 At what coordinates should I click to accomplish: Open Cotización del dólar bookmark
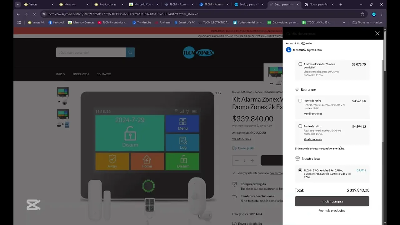click(x=248, y=22)
